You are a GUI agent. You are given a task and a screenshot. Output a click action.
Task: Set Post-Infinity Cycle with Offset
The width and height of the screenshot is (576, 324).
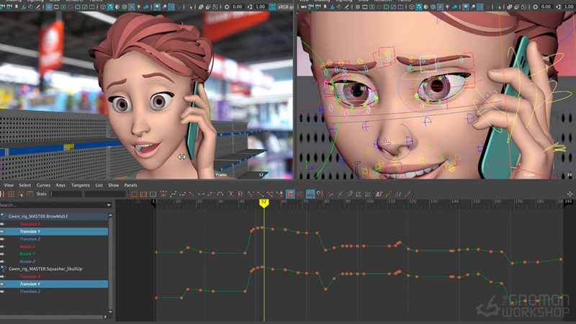click(408, 194)
